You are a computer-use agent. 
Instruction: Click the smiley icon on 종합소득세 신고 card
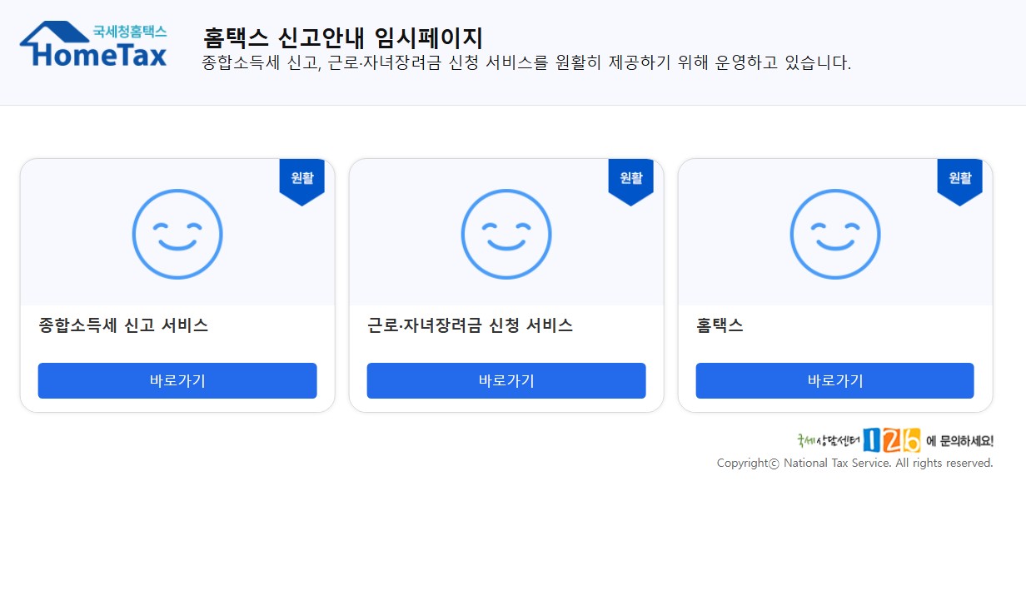(177, 233)
